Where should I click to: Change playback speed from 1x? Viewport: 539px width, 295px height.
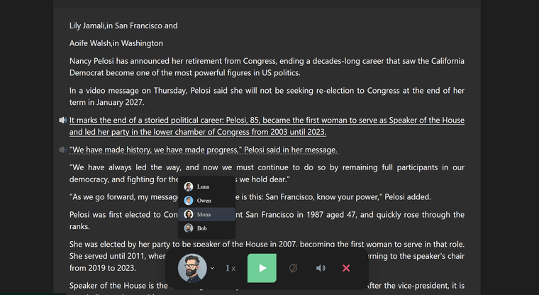click(230, 268)
